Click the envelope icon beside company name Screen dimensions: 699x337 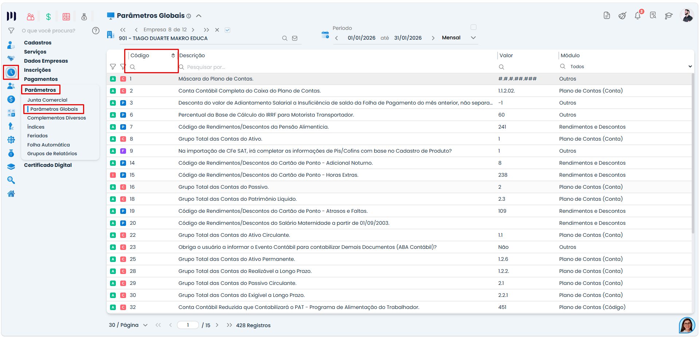(295, 38)
